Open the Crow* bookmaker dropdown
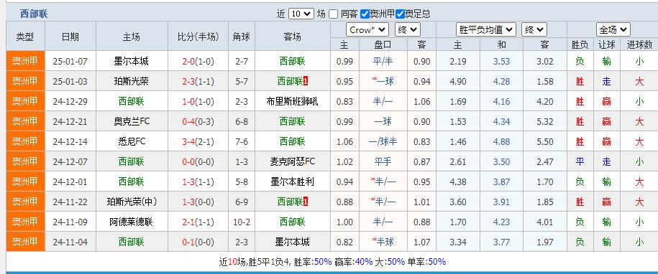658x274 pixels. (367, 29)
